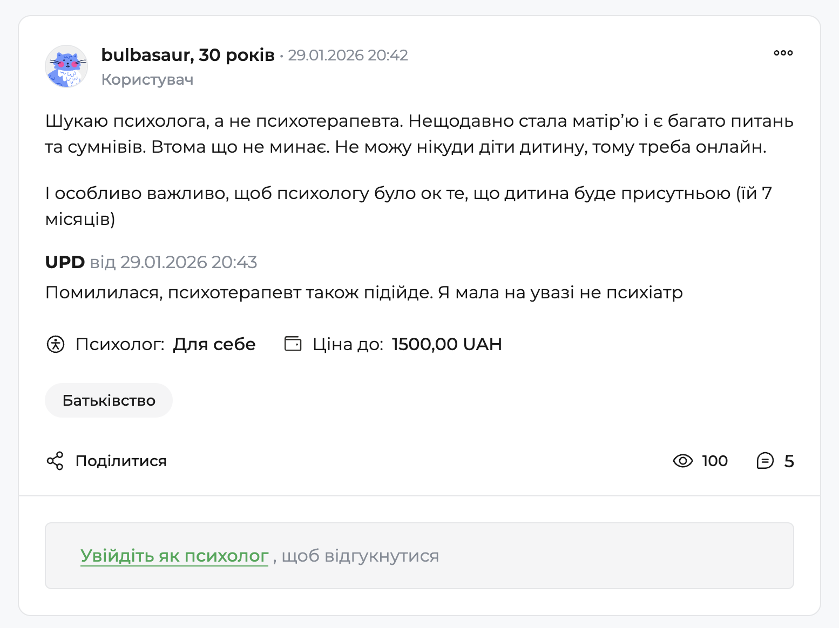Click the share network icon on the left
839x628 pixels.
tap(55, 461)
